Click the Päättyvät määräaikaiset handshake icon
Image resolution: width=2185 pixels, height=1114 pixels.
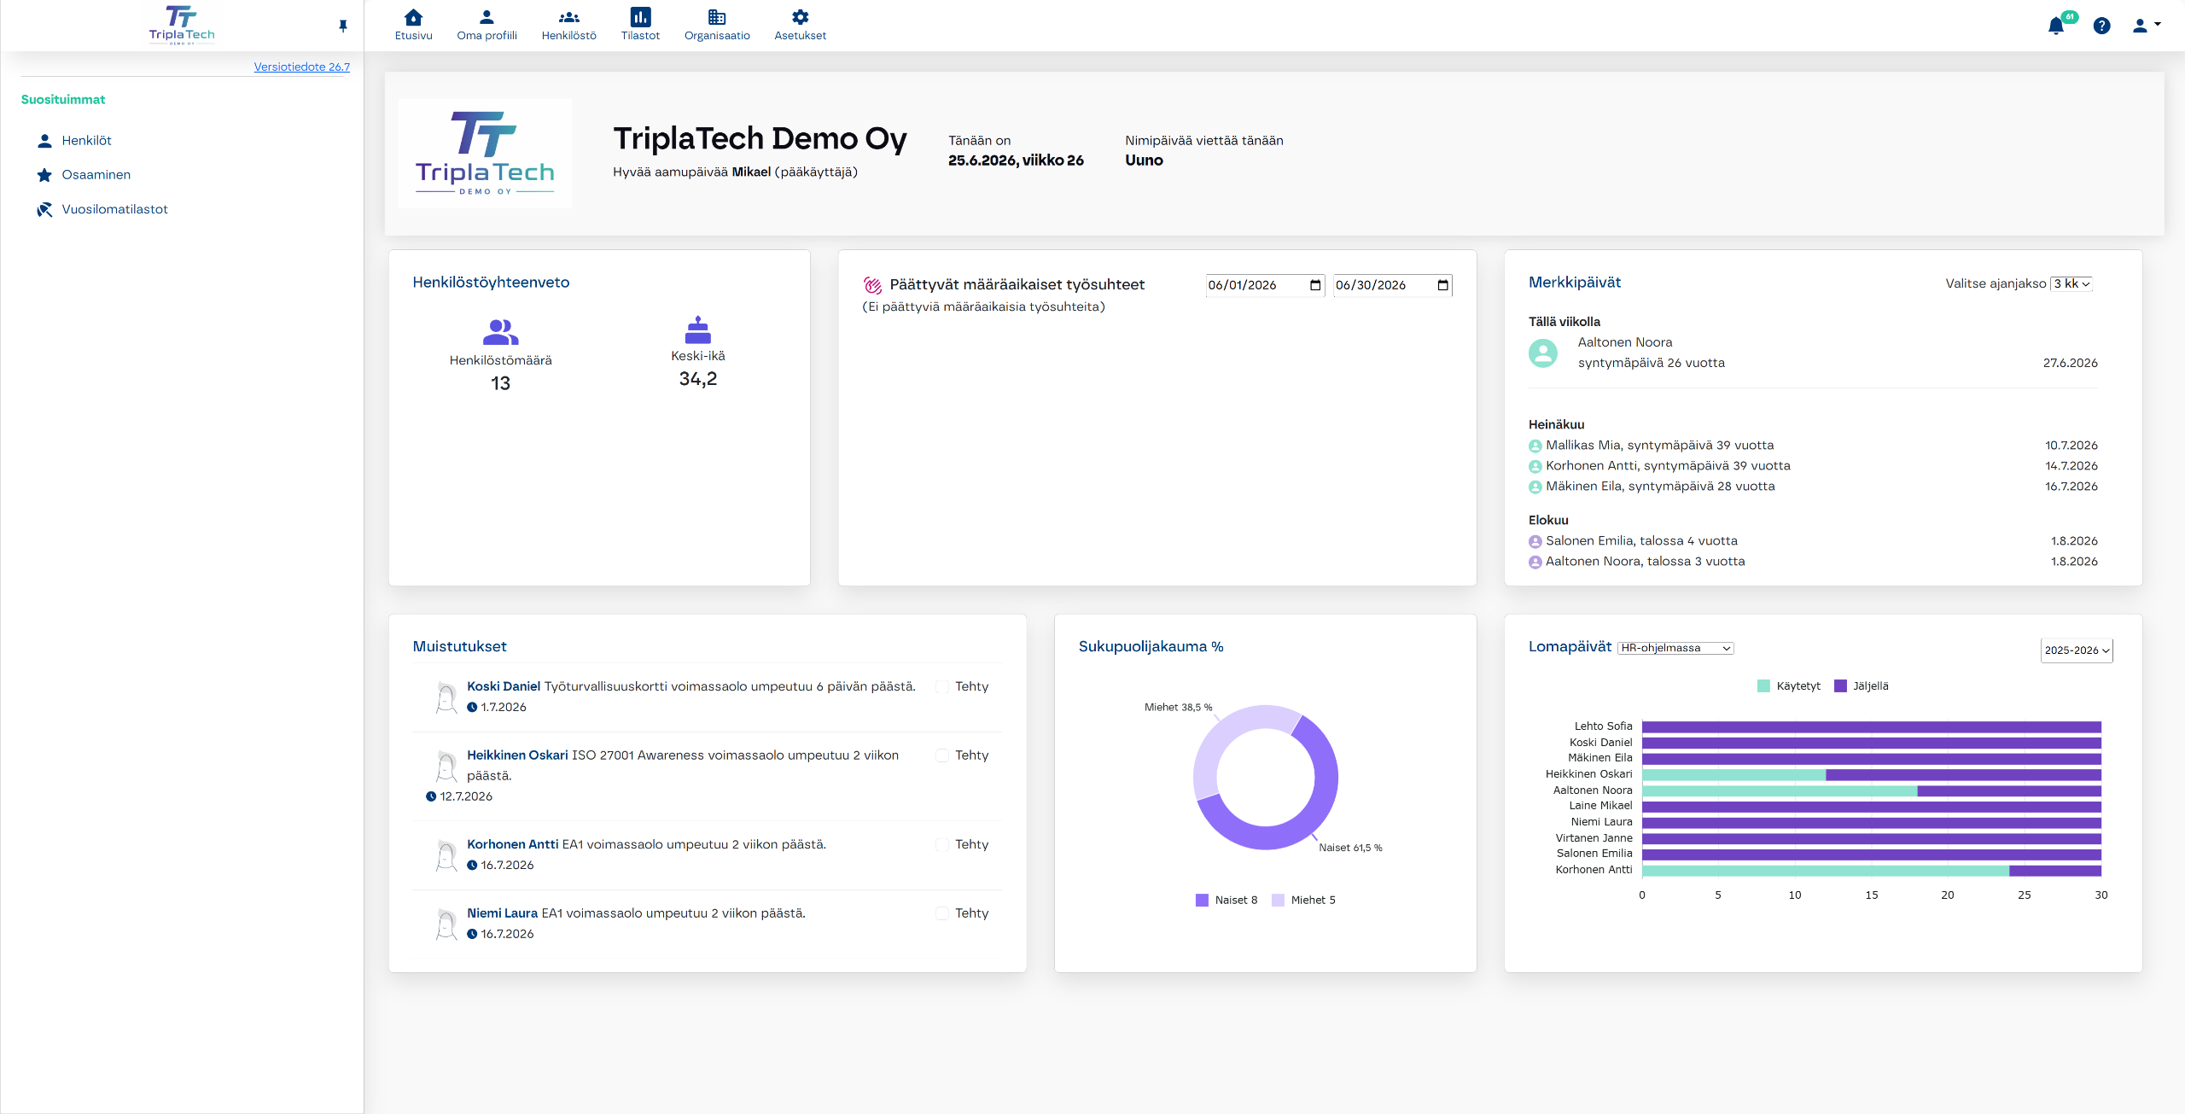(x=872, y=285)
